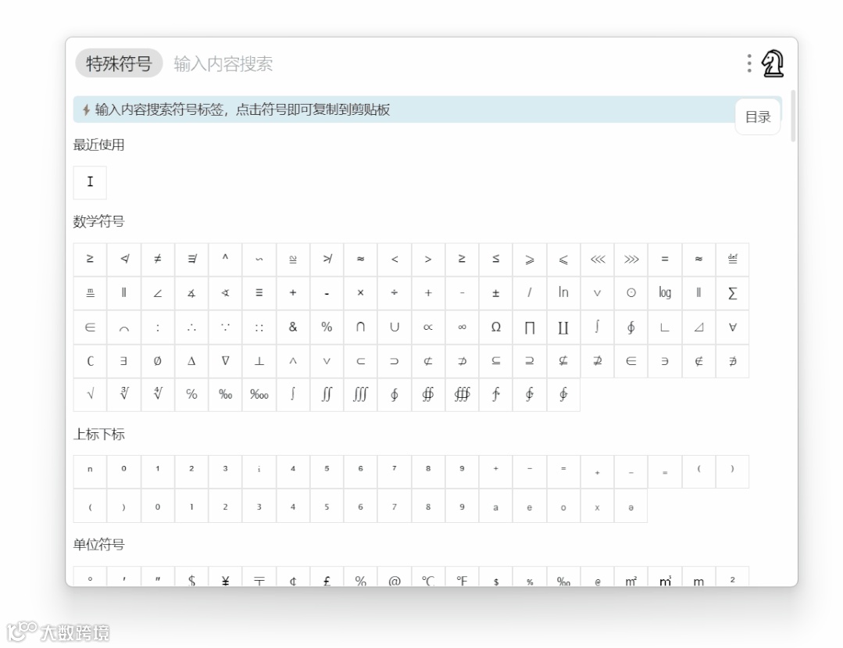Copy the subset ⊂ symbol
Screen dimensions: 843x648
pos(361,361)
